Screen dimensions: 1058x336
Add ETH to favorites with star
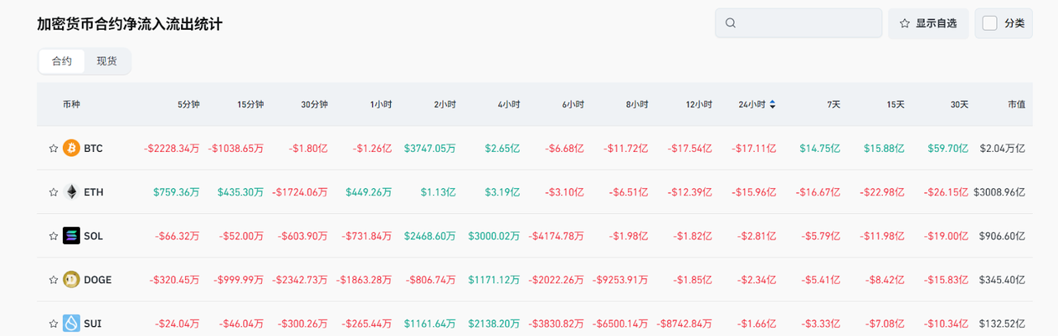[54, 192]
